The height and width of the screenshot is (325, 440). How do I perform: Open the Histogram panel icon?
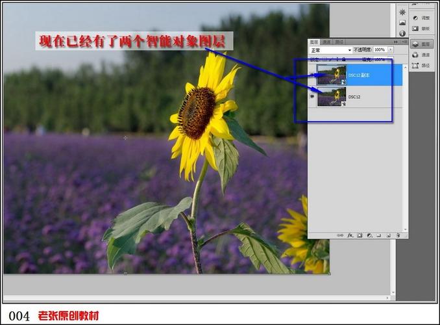(402, 23)
